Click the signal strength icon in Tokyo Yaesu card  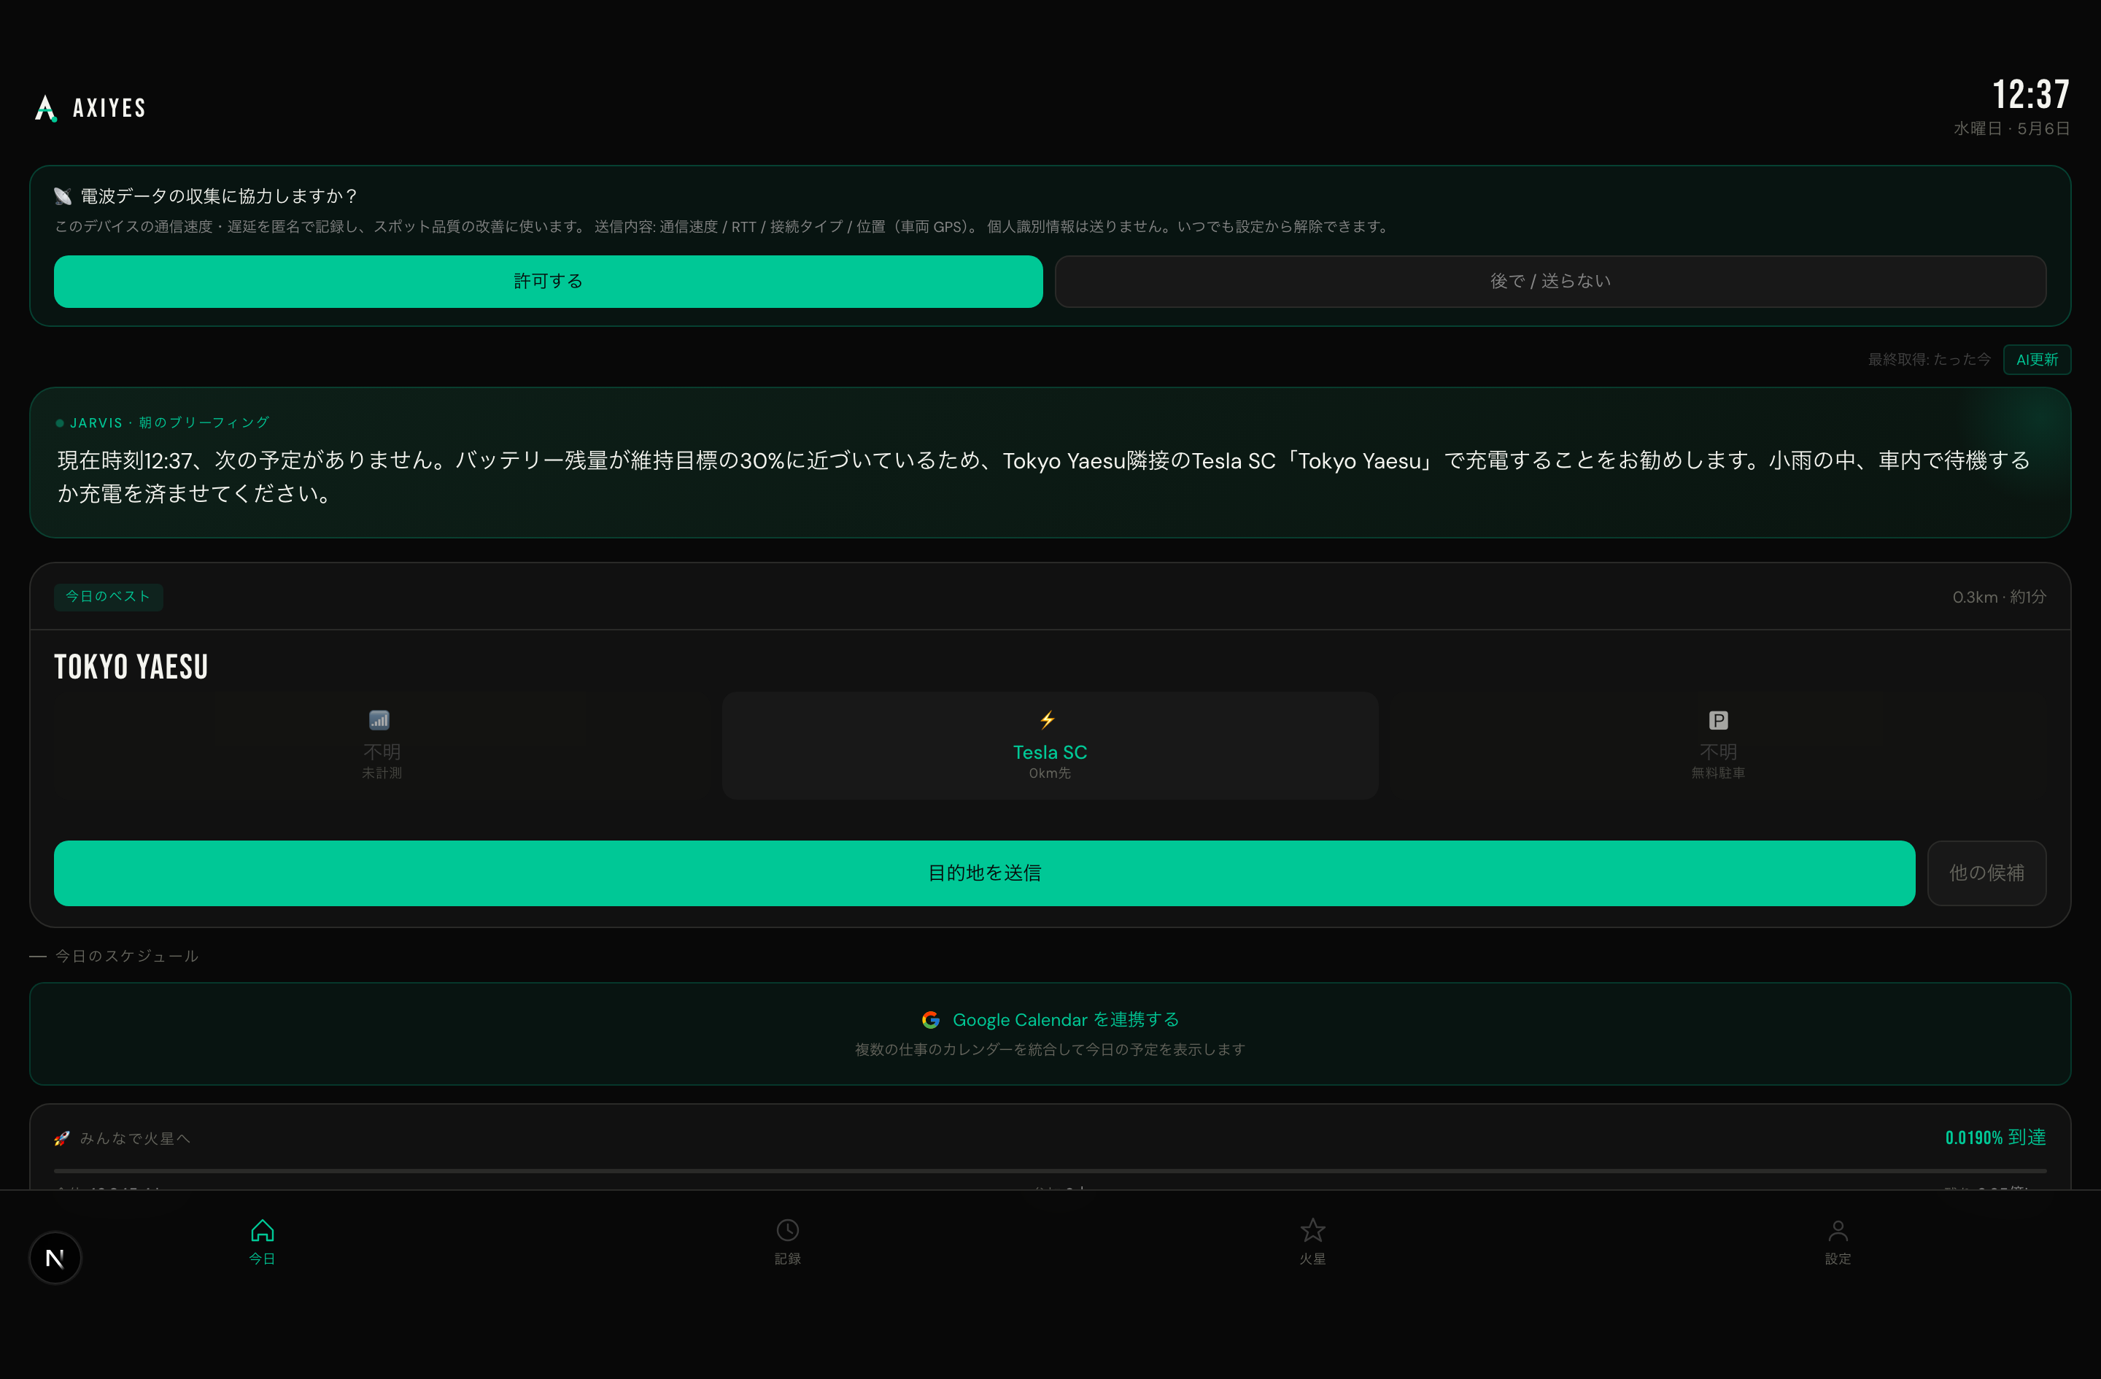(379, 720)
